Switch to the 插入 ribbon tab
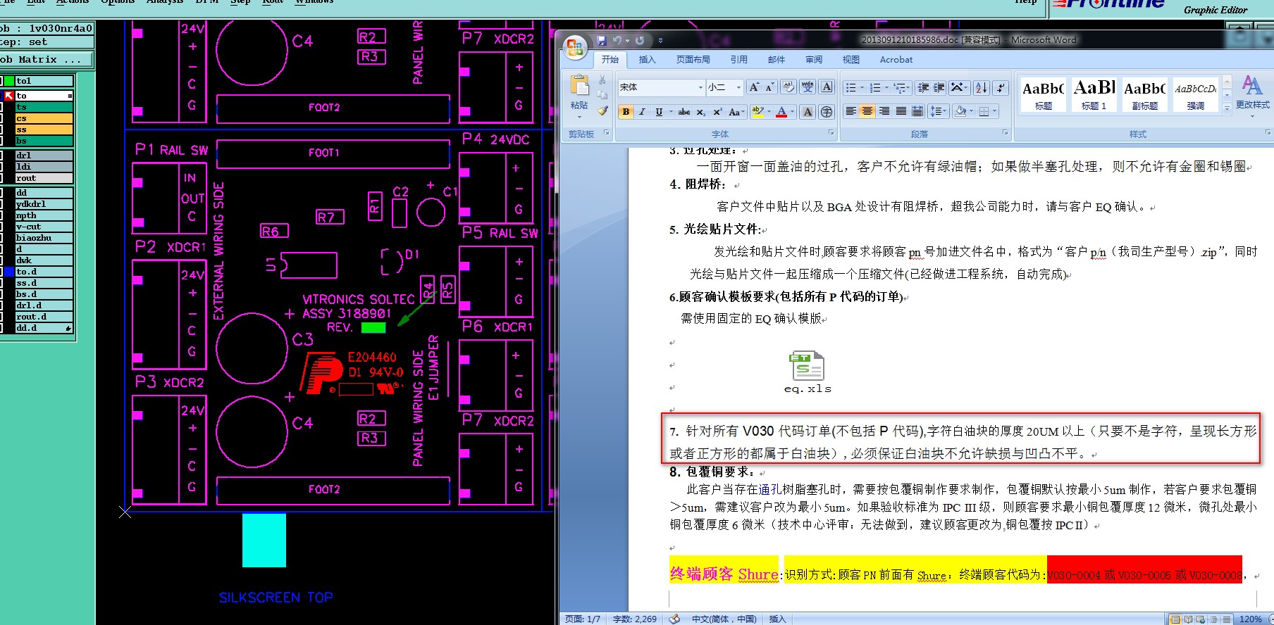Image resolution: width=1274 pixels, height=625 pixels. 647,60
